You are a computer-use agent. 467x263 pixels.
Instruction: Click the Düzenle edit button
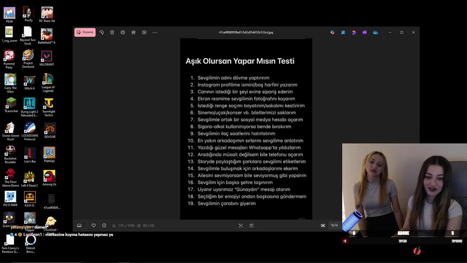pos(85,32)
